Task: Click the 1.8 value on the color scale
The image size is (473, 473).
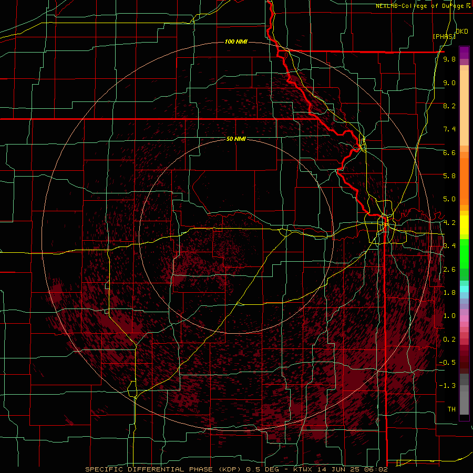Action: coord(449,293)
